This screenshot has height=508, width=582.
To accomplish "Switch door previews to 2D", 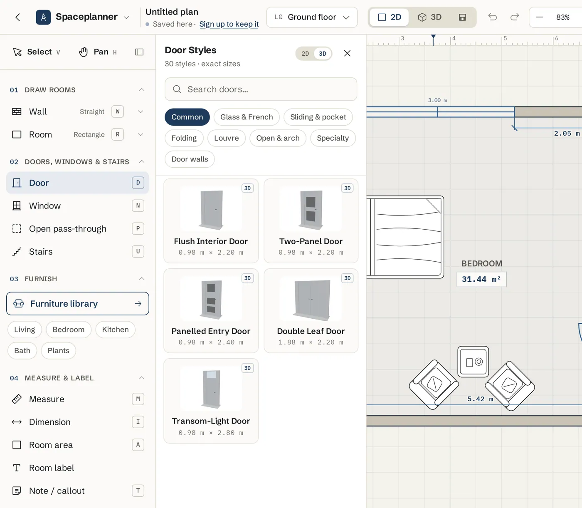I will point(305,54).
